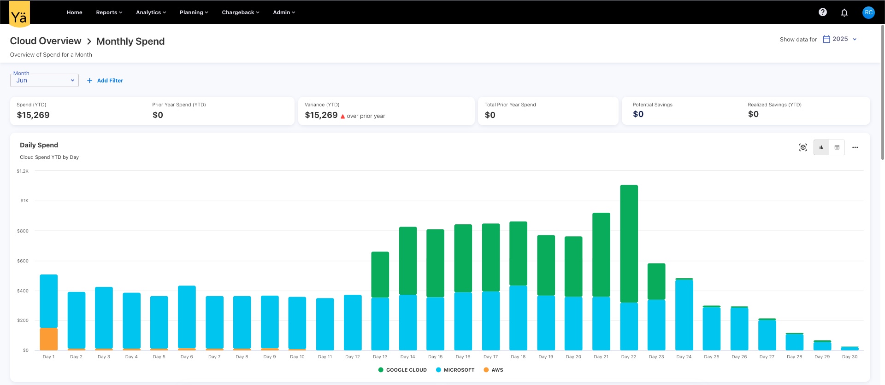The height and width of the screenshot is (385, 885).
Task: Open the notifications bell
Action: [844, 12]
